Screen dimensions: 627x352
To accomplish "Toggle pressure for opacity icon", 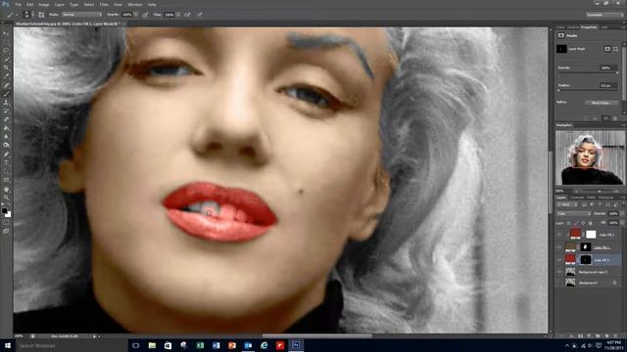I will [x=146, y=15].
